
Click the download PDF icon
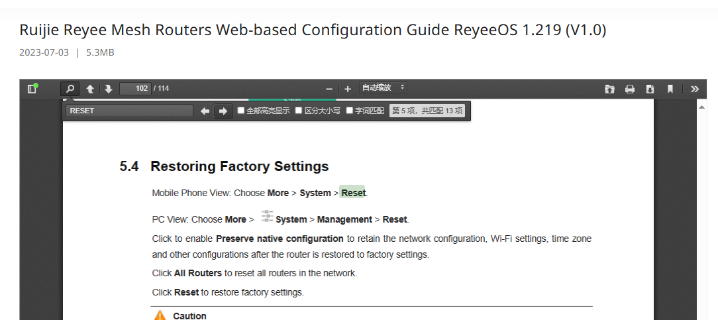[x=650, y=89]
